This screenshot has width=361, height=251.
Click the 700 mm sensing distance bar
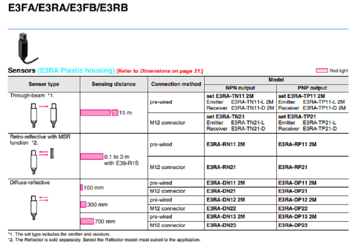point(87,221)
